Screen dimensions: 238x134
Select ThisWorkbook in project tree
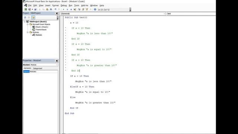click(x=41, y=30)
